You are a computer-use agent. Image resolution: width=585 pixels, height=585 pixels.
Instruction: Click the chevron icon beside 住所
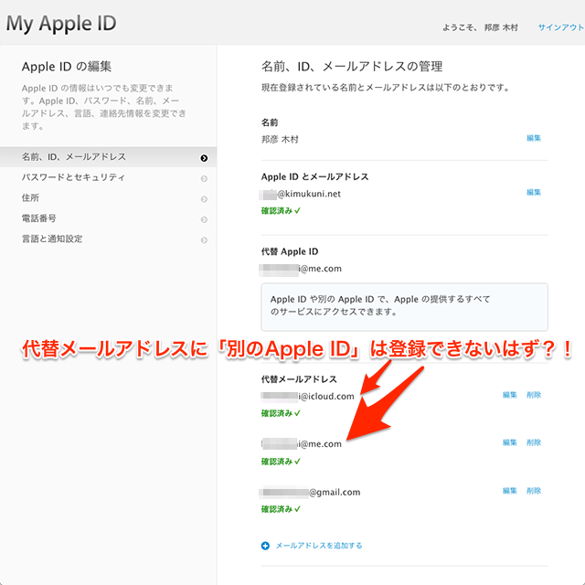pos(204,199)
